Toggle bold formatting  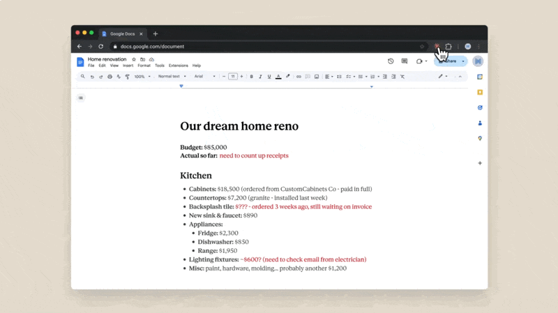(x=252, y=77)
